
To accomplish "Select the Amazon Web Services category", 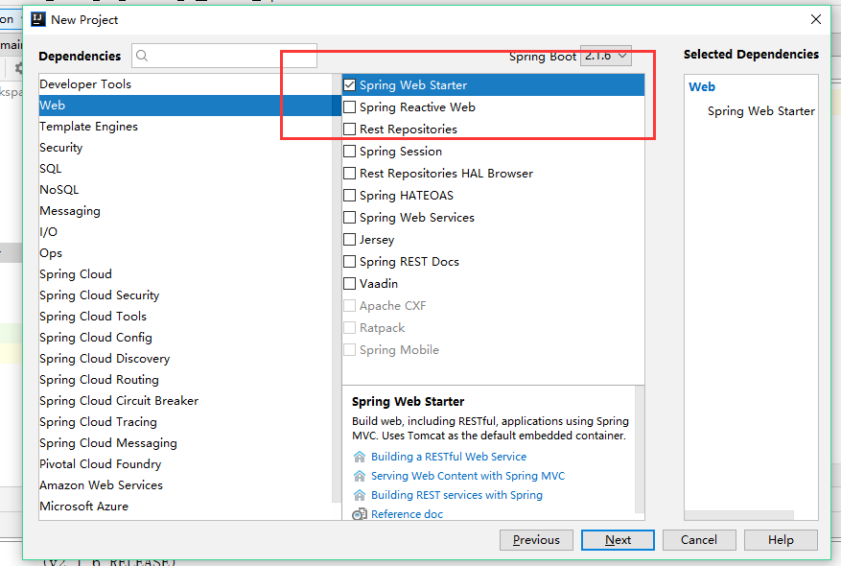I will coord(186,485).
